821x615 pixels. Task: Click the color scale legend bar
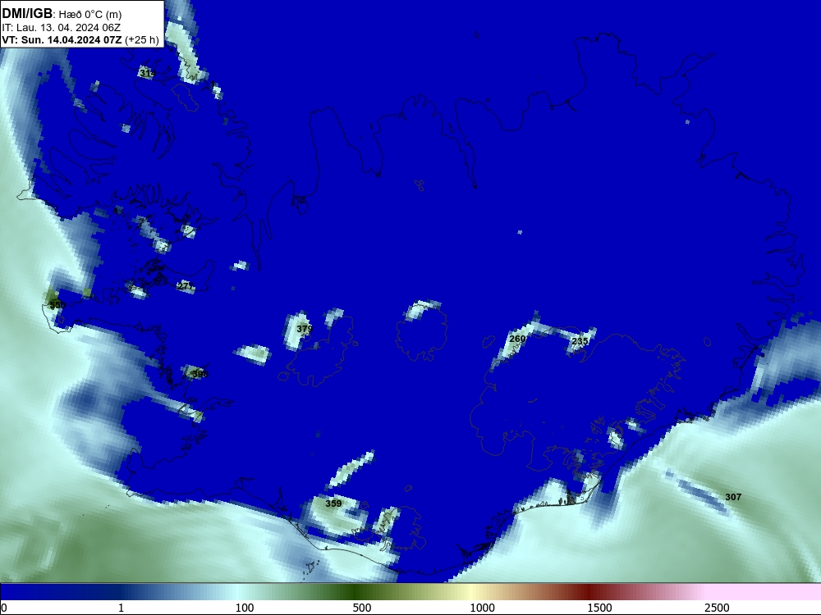point(410,592)
